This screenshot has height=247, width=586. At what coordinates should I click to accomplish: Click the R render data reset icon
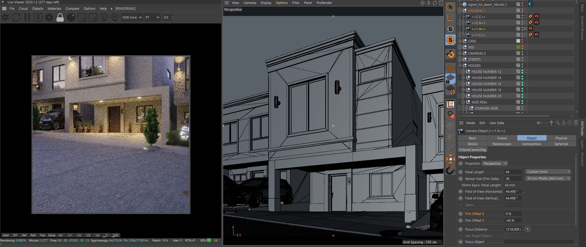[38, 17]
